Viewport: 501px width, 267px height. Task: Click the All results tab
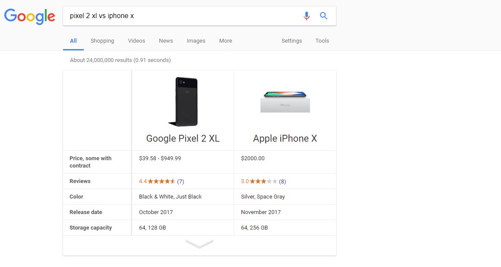click(x=73, y=40)
